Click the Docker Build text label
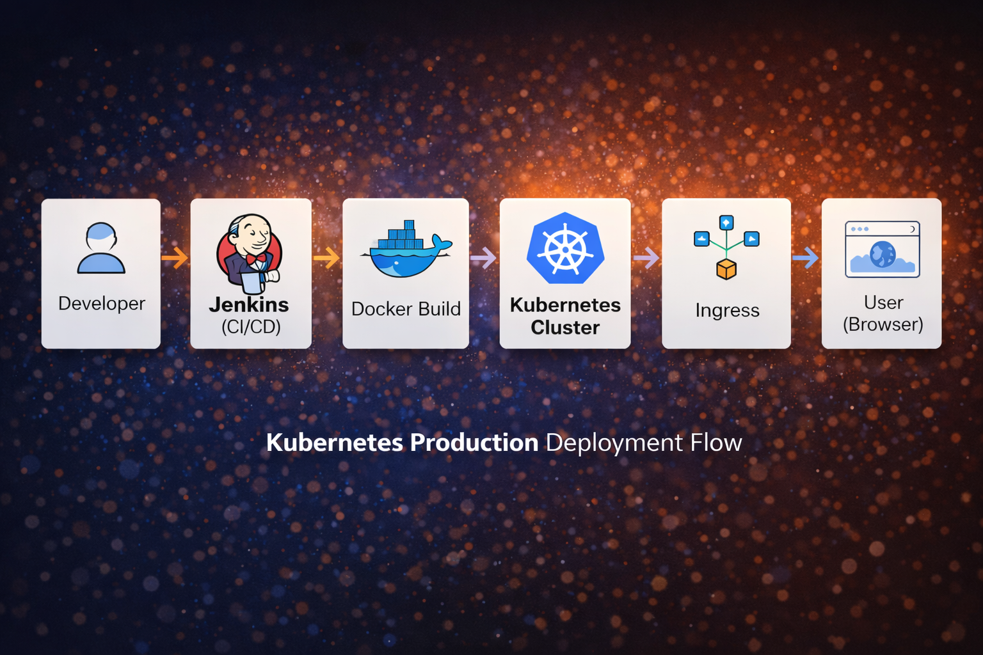The image size is (983, 655). 406,309
